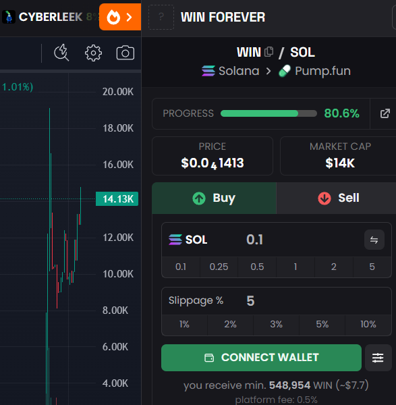
Task: Select 2 SOL preset amount
Action: tap(334, 267)
